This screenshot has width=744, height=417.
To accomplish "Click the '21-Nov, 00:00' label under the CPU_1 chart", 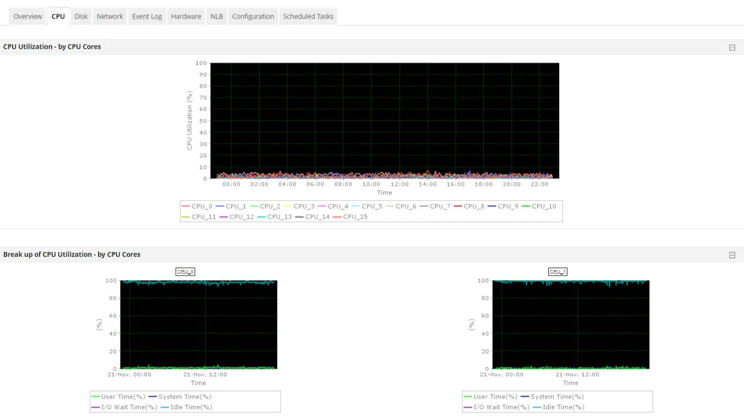I will [502, 375].
